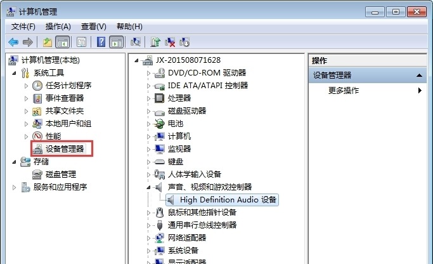The width and height of the screenshot is (433, 264).
Task: Click the 性能 performance gauge icon
Action: (37, 136)
